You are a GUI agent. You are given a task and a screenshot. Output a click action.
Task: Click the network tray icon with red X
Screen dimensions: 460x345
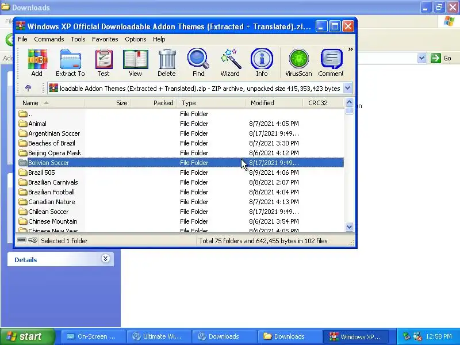point(417,336)
